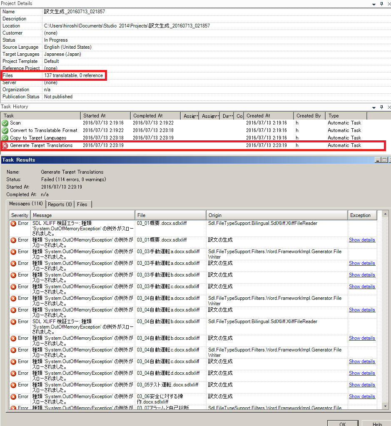Switch to the Reports (0) tab
The height and width of the screenshot is (426, 391).
pos(60,204)
